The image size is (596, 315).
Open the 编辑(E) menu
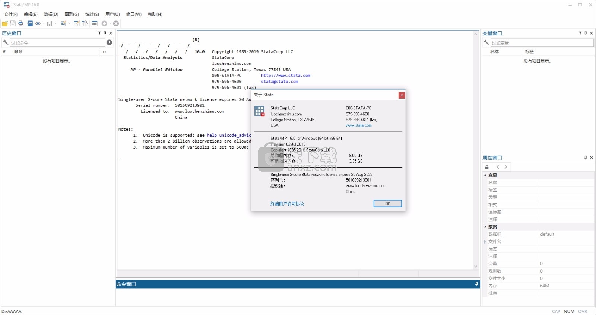tap(31, 14)
